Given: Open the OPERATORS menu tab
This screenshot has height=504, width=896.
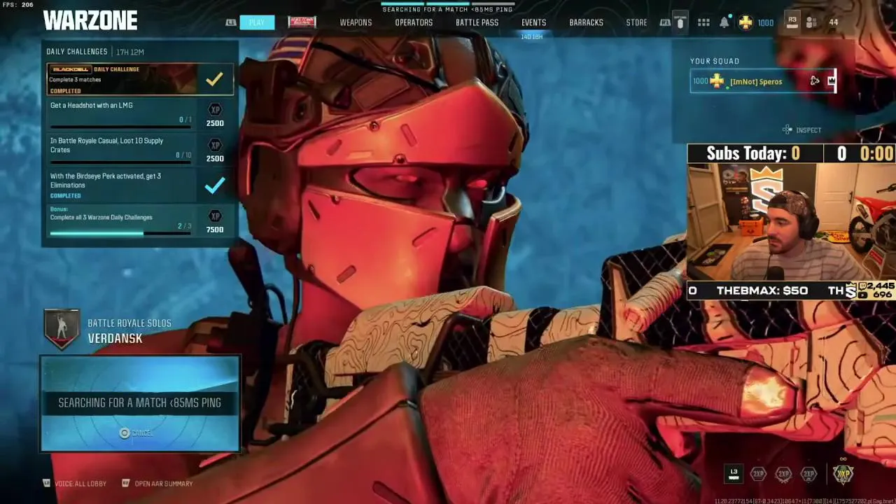Looking at the screenshot, I should click(414, 22).
